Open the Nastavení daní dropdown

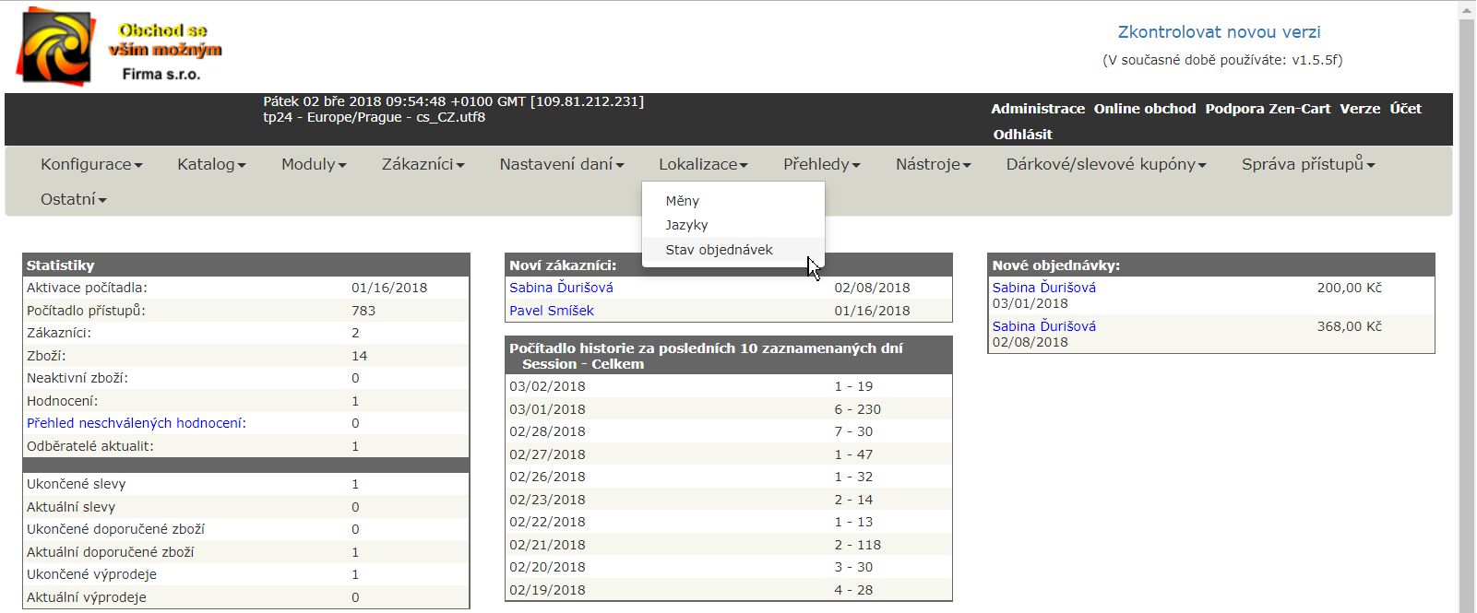(x=561, y=164)
